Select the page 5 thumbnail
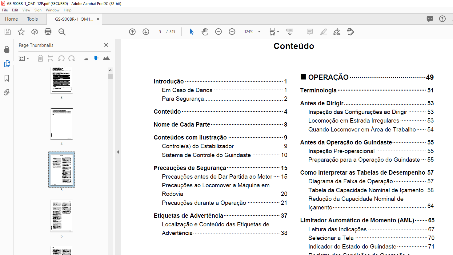The width and height of the screenshot is (453, 255). pos(62,169)
